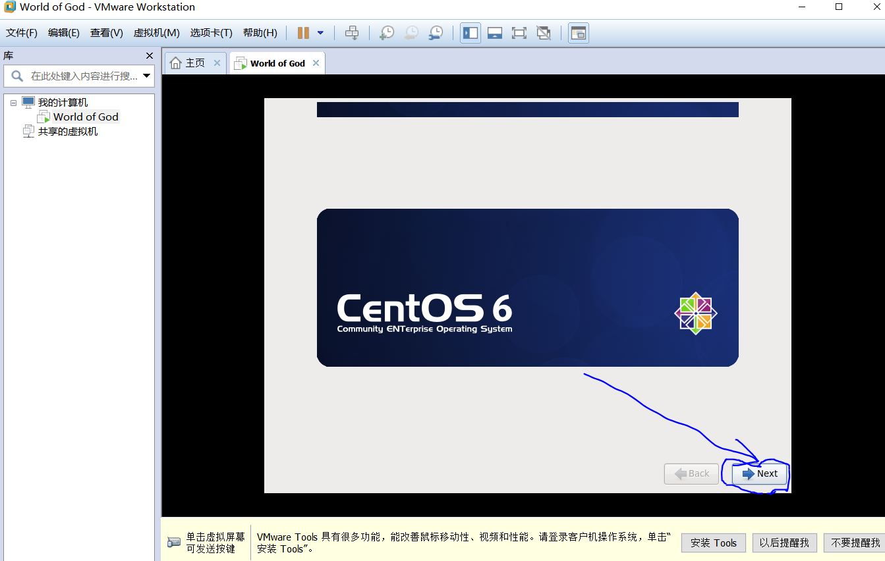Open the 虚拟机(M) menu
This screenshot has width=885, height=561.
[x=157, y=33]
